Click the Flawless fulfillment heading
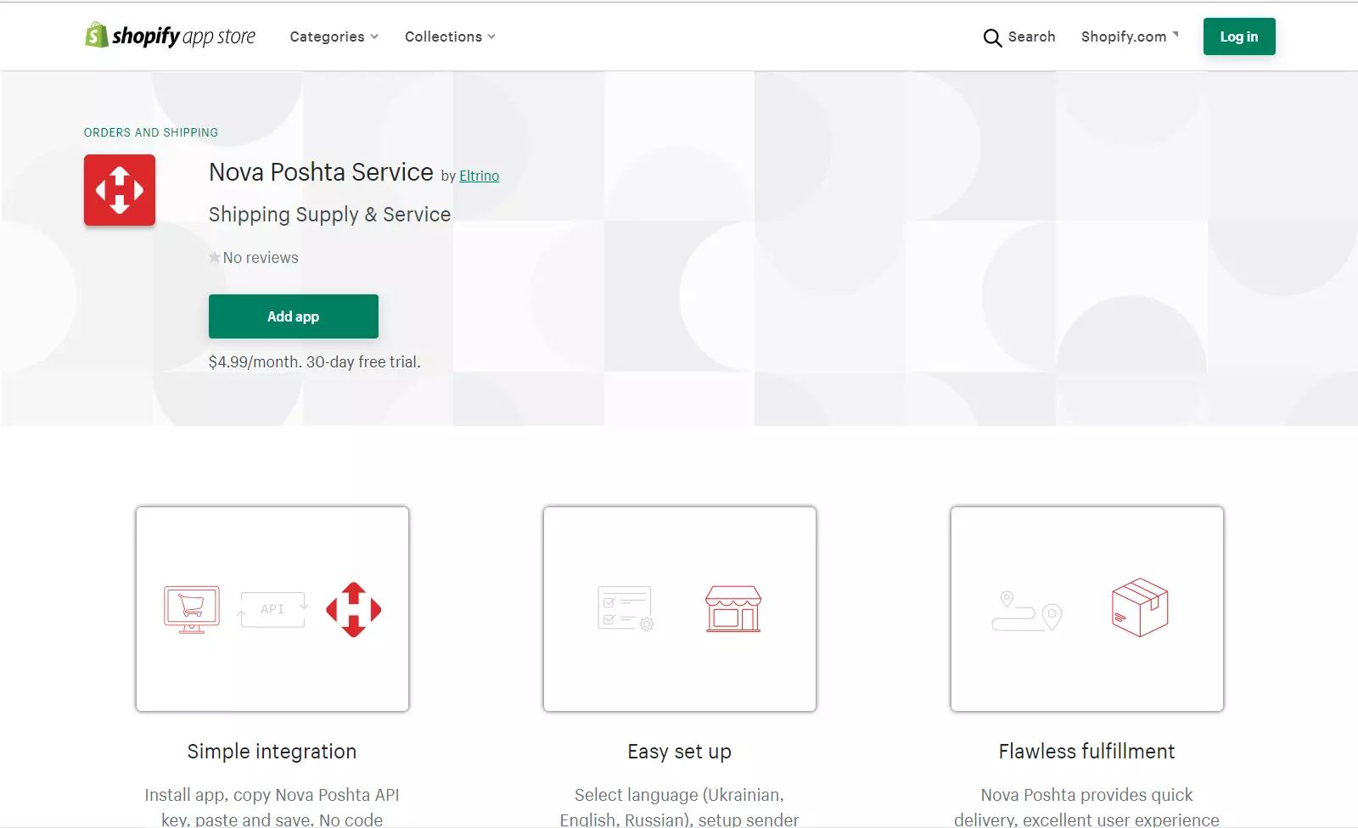Viewport: 1358px width, 828px height. click(1087, 752)
